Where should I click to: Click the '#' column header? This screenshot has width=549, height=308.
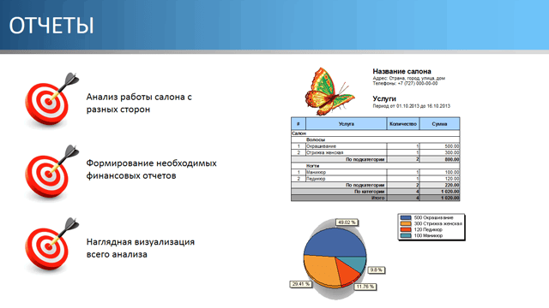pyautogui.click(x=299, y=123)
